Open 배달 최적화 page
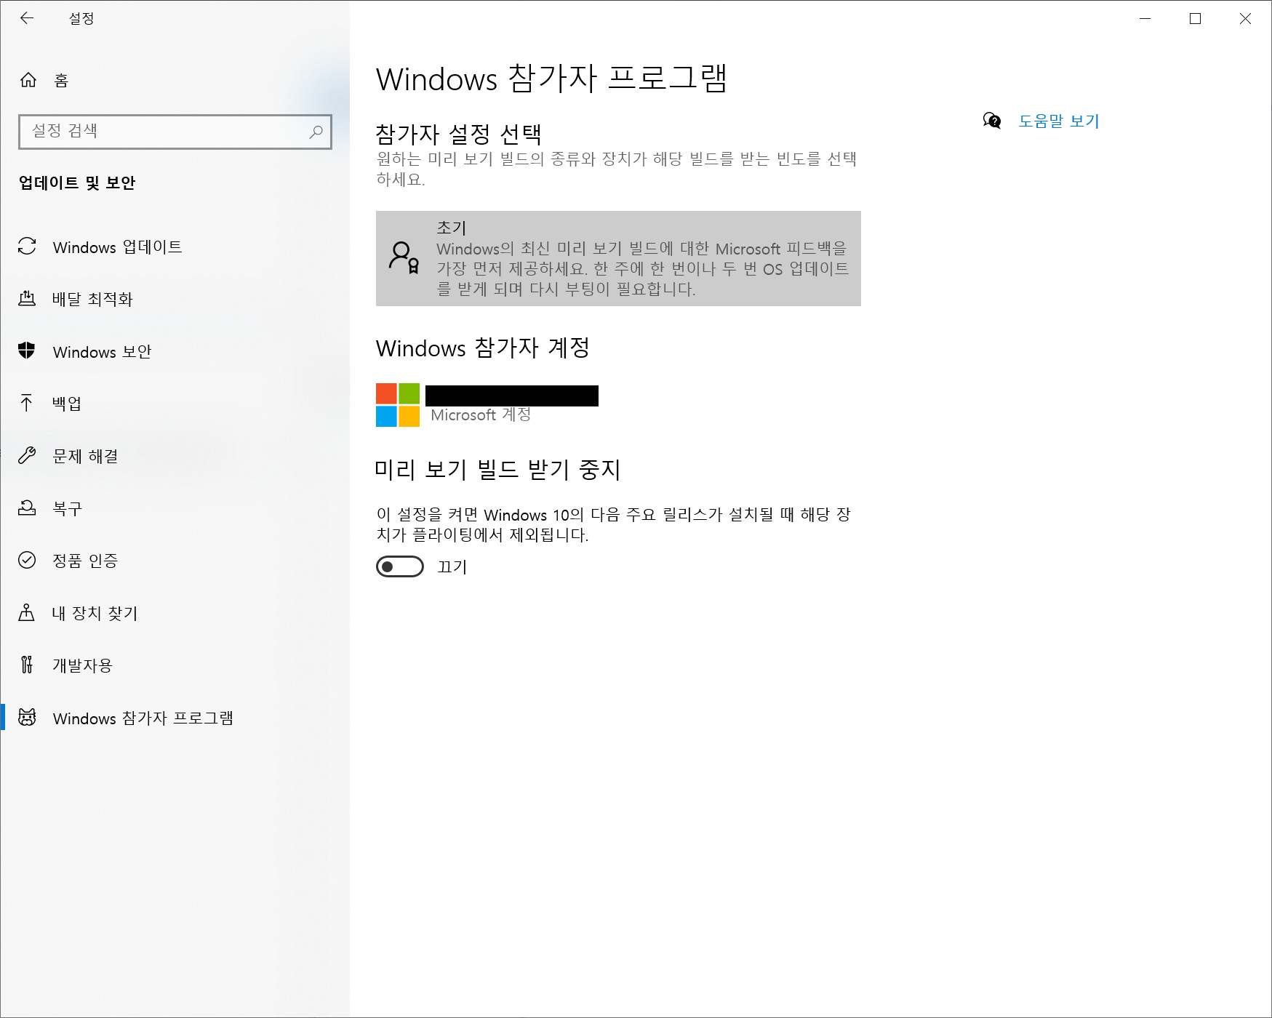The height and width of the screenshot is (1018, 1272). (175, 299)
